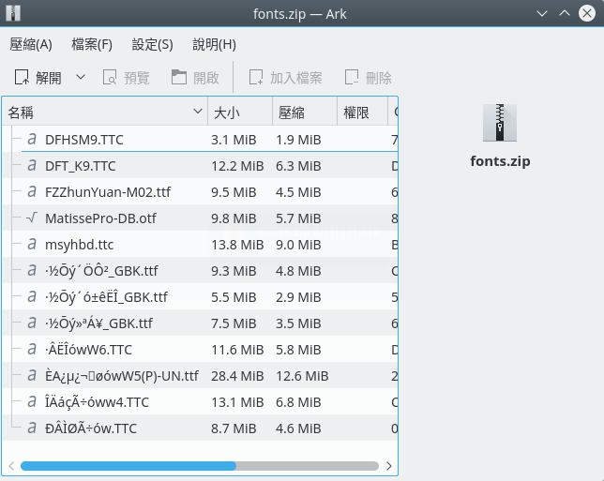Select the FZZhunYuan-M02.ttf file
The height and width of the screenshot is (481, 604).
[108, 192]
